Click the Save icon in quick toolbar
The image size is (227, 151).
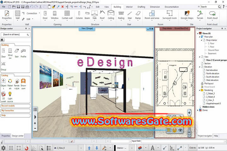[x=18, y=7]
